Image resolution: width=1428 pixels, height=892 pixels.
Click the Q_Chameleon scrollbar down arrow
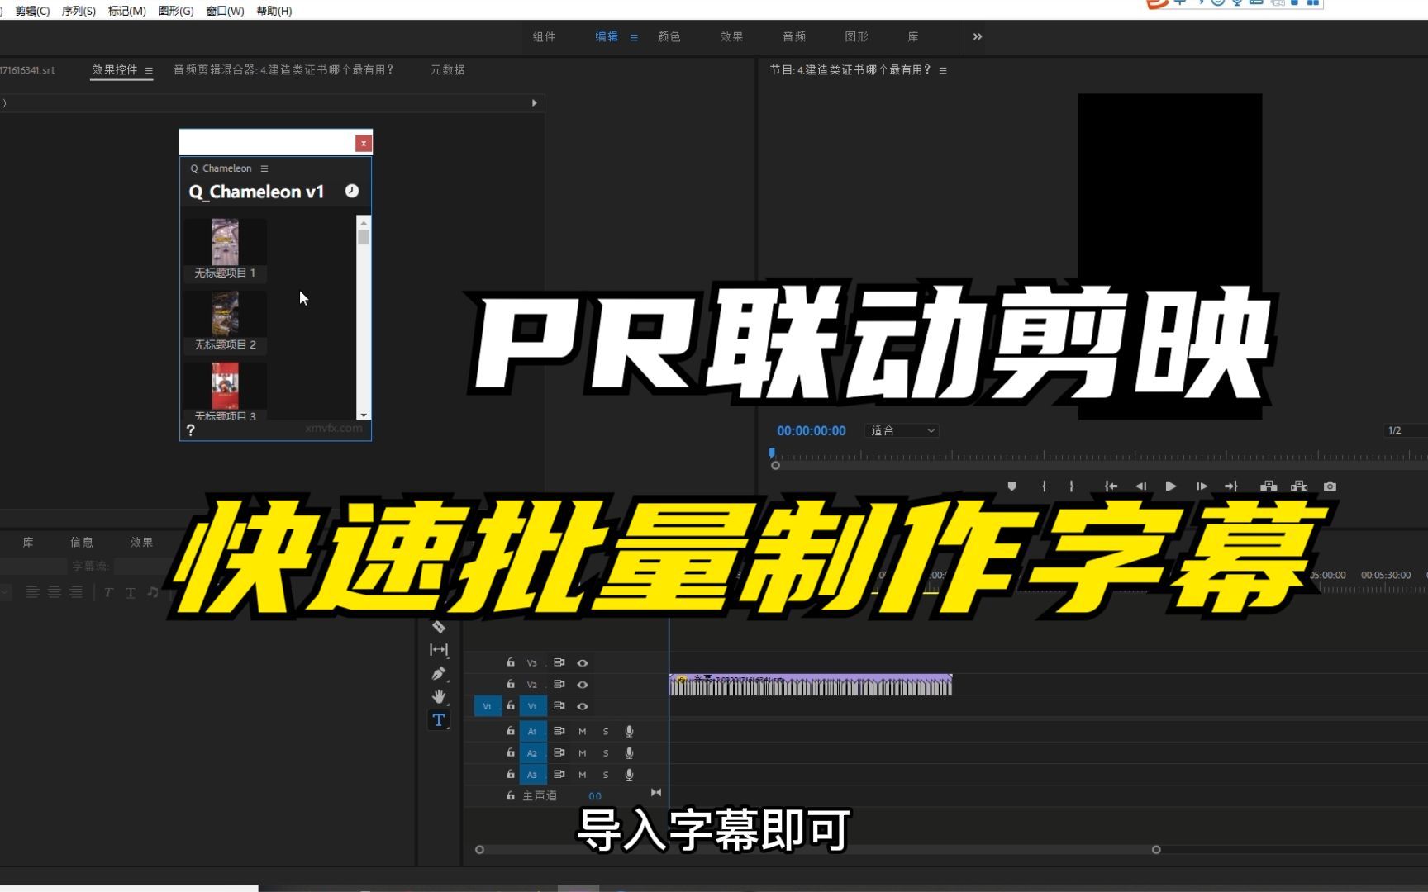pos(364,415)
